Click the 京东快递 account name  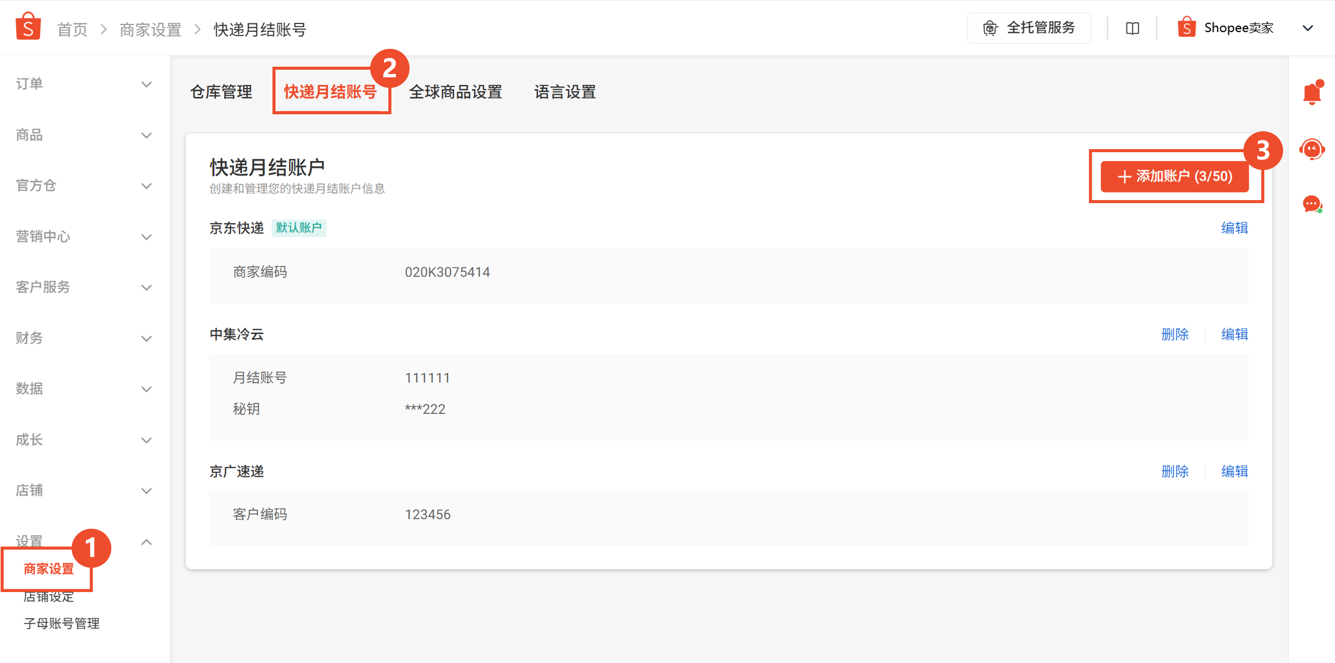(237, 228)
